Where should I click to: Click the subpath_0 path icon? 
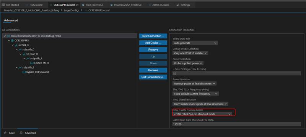click(x=20, y=49)
